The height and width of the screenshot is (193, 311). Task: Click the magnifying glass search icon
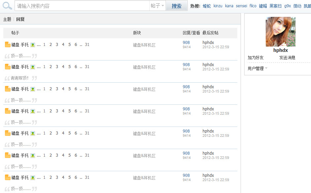7,6
